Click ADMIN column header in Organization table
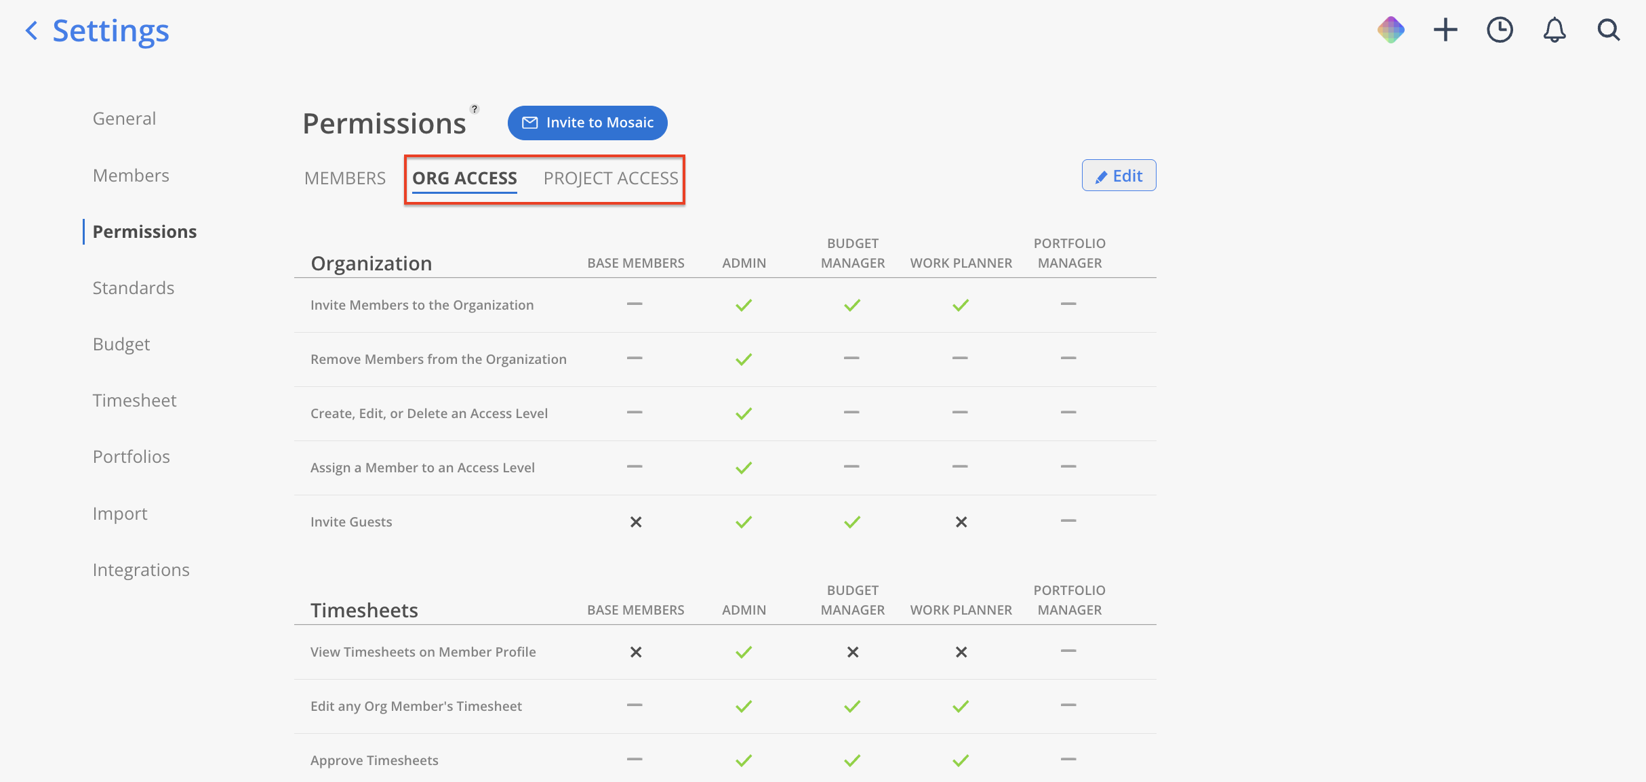The width and height of the screenshot is (1646, 782). point(744,263)
